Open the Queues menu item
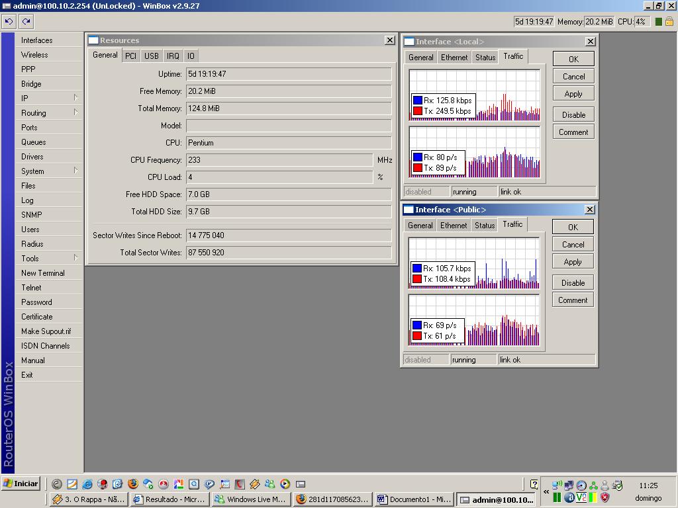Viewport: 678px width, 508px height. (34, 142)
